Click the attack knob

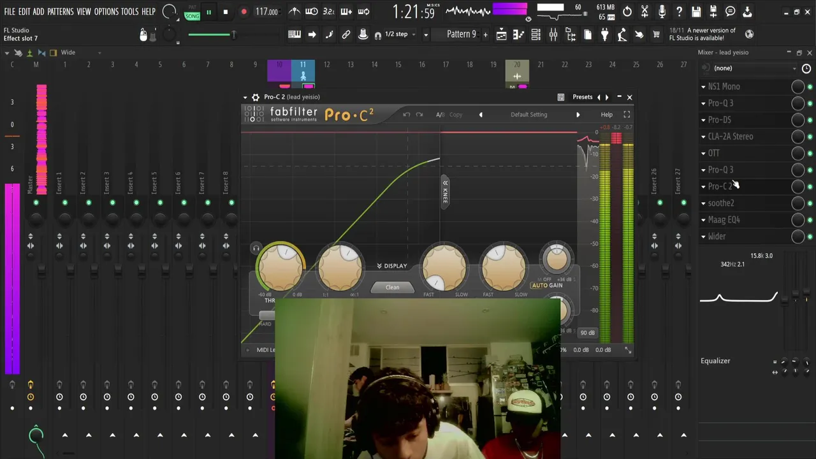point(444,267)
